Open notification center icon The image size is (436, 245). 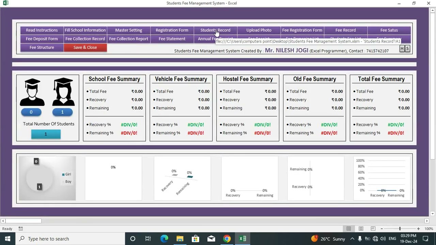[425, 239]
